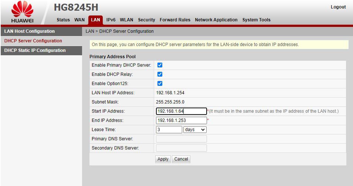Image resolution: width=353 pixels, height=186 pixels.
Task: Select DHCP Server Configuration in sidebar
Action: coord(41,41)
